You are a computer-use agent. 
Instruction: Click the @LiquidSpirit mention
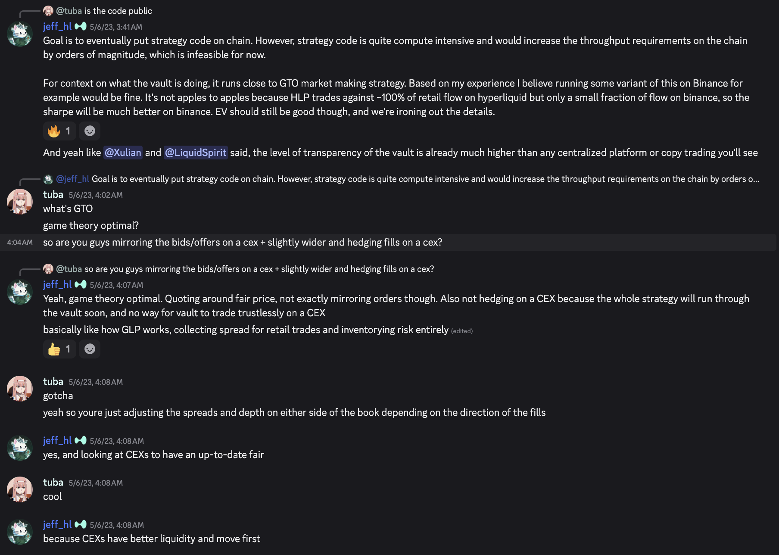[x=196, y=153]
